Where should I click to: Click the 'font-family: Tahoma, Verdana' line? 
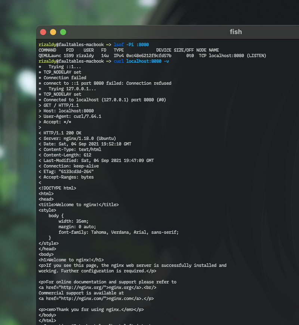[118, 232]
